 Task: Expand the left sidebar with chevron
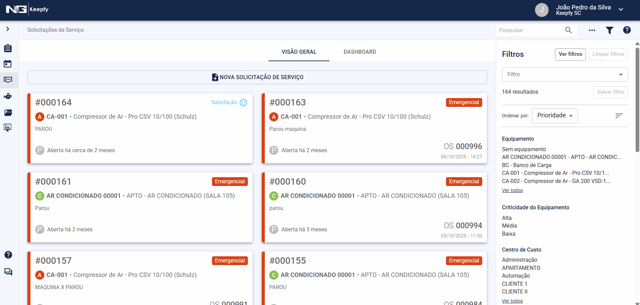(x=8, y=29)
